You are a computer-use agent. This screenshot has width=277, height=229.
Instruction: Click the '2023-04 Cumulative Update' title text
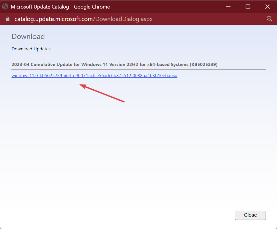tap(114, 65)
